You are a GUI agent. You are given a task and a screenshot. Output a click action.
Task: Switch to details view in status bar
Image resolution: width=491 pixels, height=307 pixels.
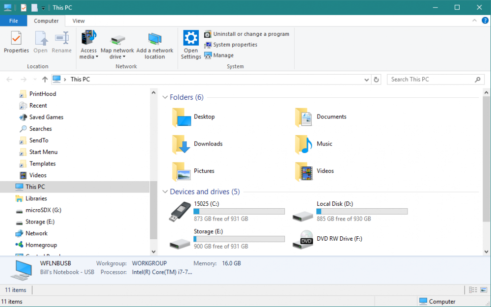click(473, 290)
